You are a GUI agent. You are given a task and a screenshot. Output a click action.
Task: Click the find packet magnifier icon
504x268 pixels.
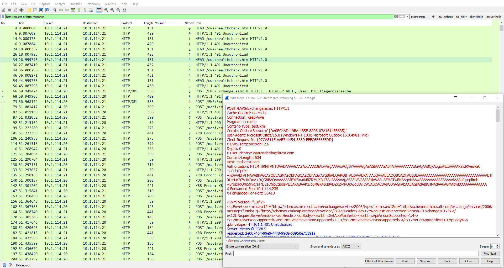click(x=55, y=10)
